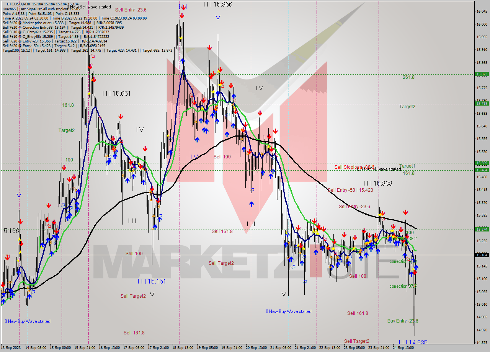Click the 'III 14.935' label at chart bottom

click(x=413, y=342)
